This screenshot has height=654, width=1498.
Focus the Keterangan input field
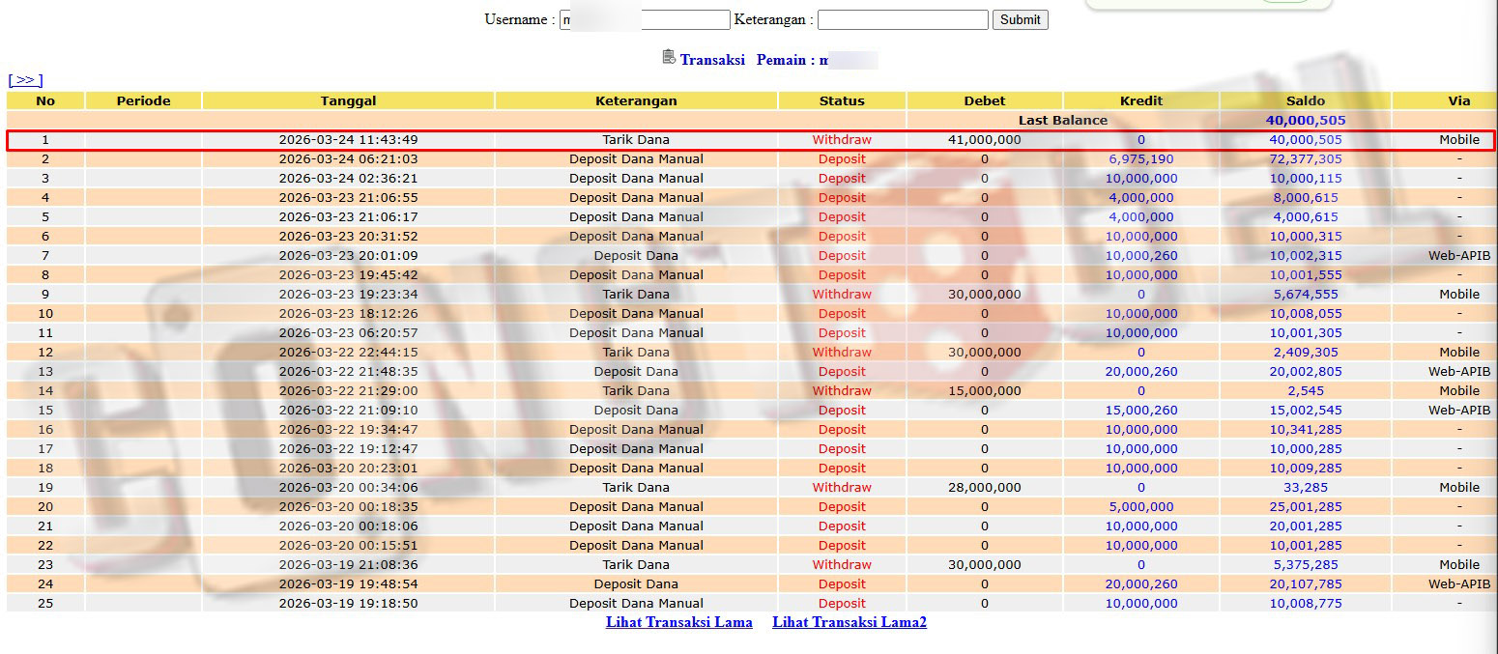(x=903, y=19)
